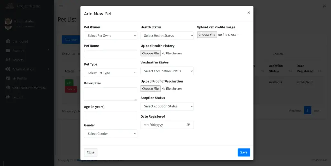
Task: Click the Records submenu chevron
Action: [x=48, y=50]
